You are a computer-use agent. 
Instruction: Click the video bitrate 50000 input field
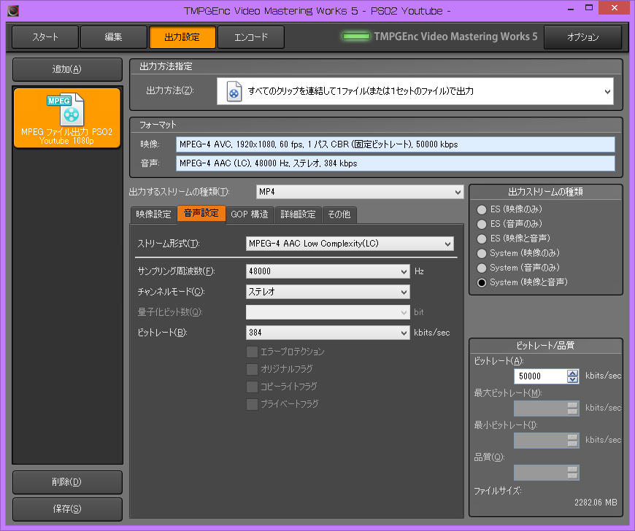(541, 376)
